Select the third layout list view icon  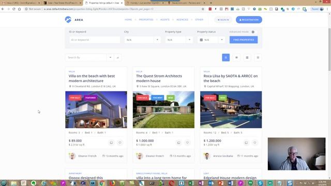coord(247,57)
